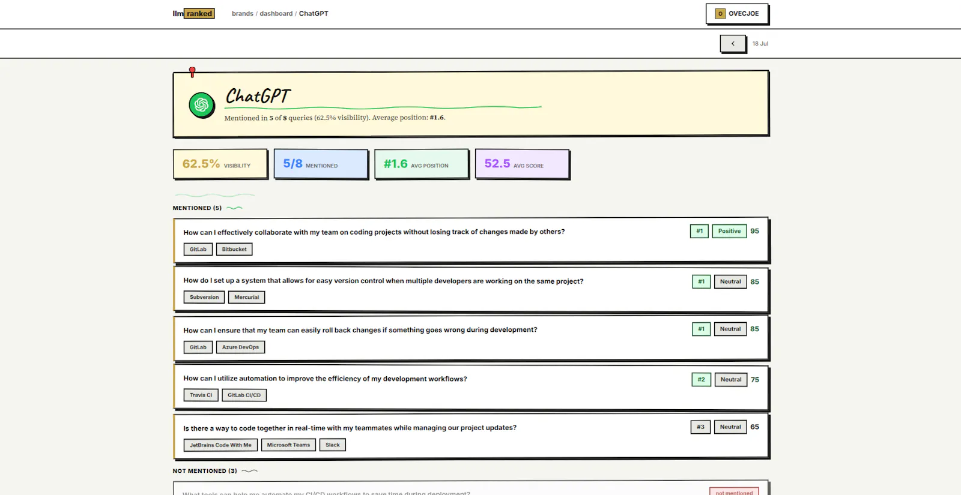Screen dimensions: 961x495
Task: Click the GitLab CI/CD tag
Action: point(244,395)
